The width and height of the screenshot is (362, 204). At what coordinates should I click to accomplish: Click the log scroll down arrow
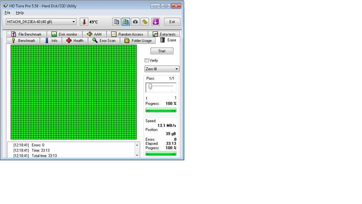pyautogui.click(x=137, y=155)
